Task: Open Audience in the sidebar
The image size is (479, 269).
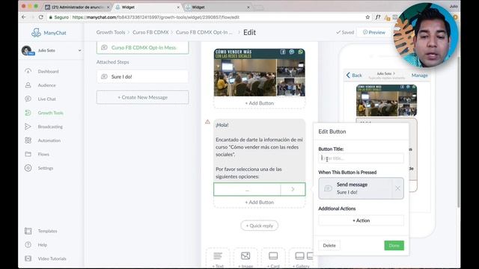Action: (x=46, y=85)
